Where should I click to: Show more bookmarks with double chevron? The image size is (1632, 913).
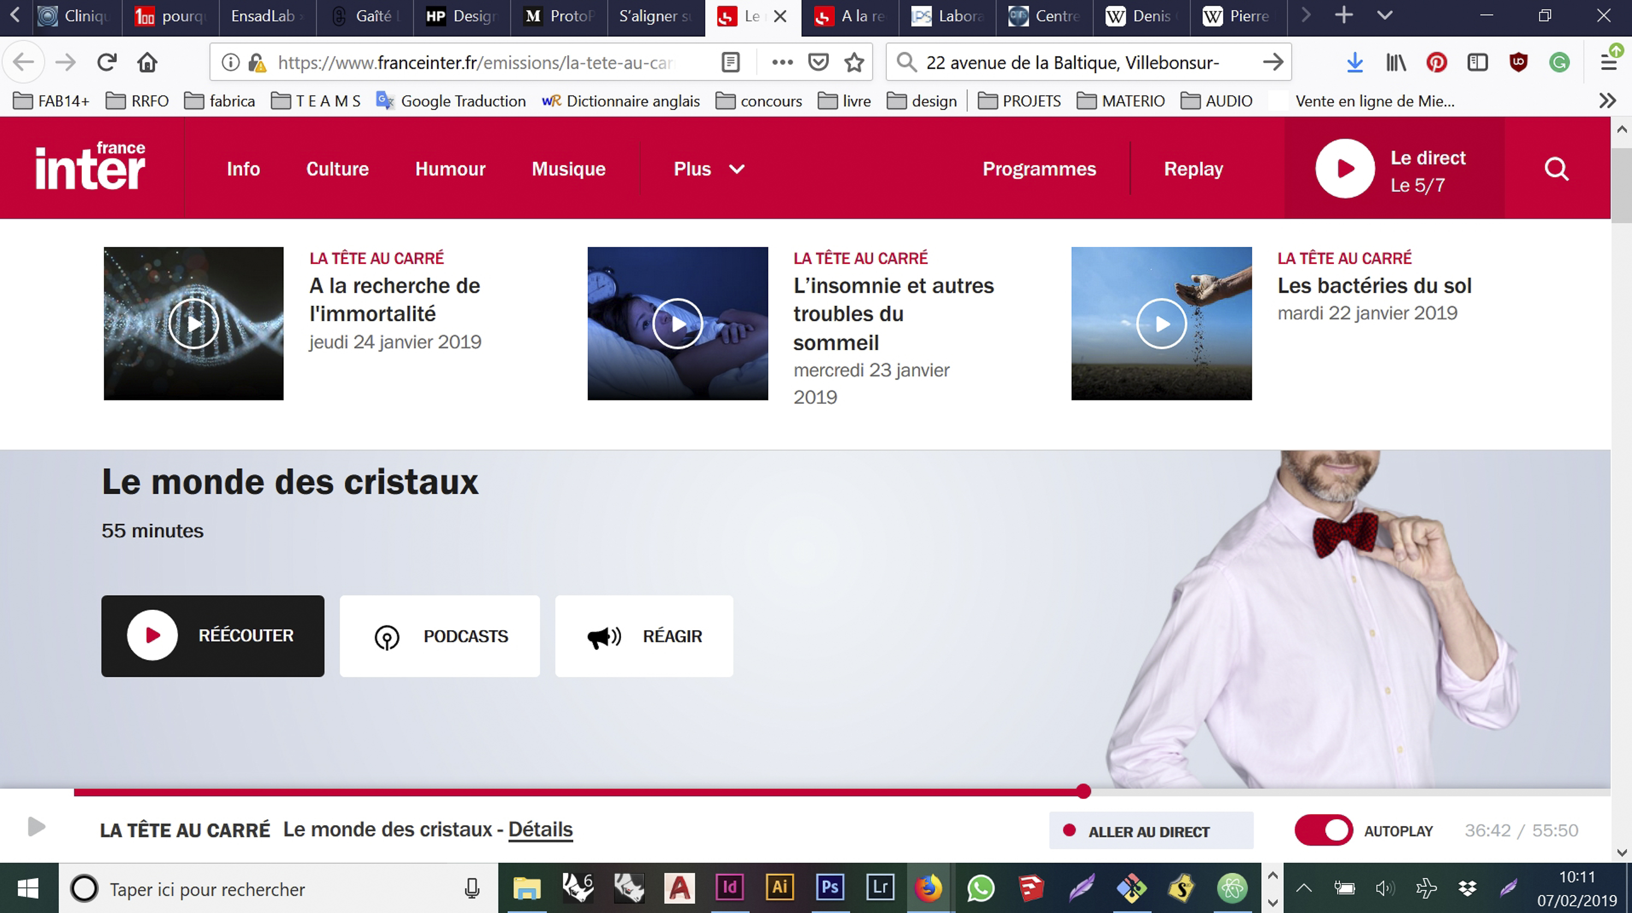tap(1607, 100)
